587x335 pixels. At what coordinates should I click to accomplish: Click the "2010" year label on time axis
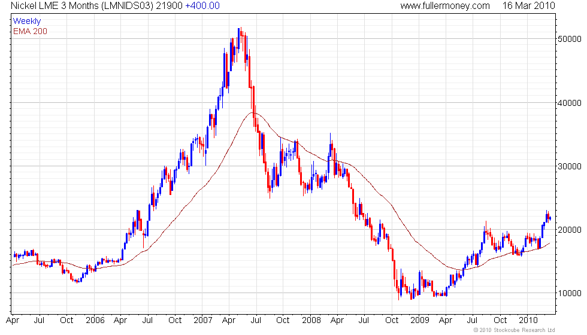click(x=528, y=321)
